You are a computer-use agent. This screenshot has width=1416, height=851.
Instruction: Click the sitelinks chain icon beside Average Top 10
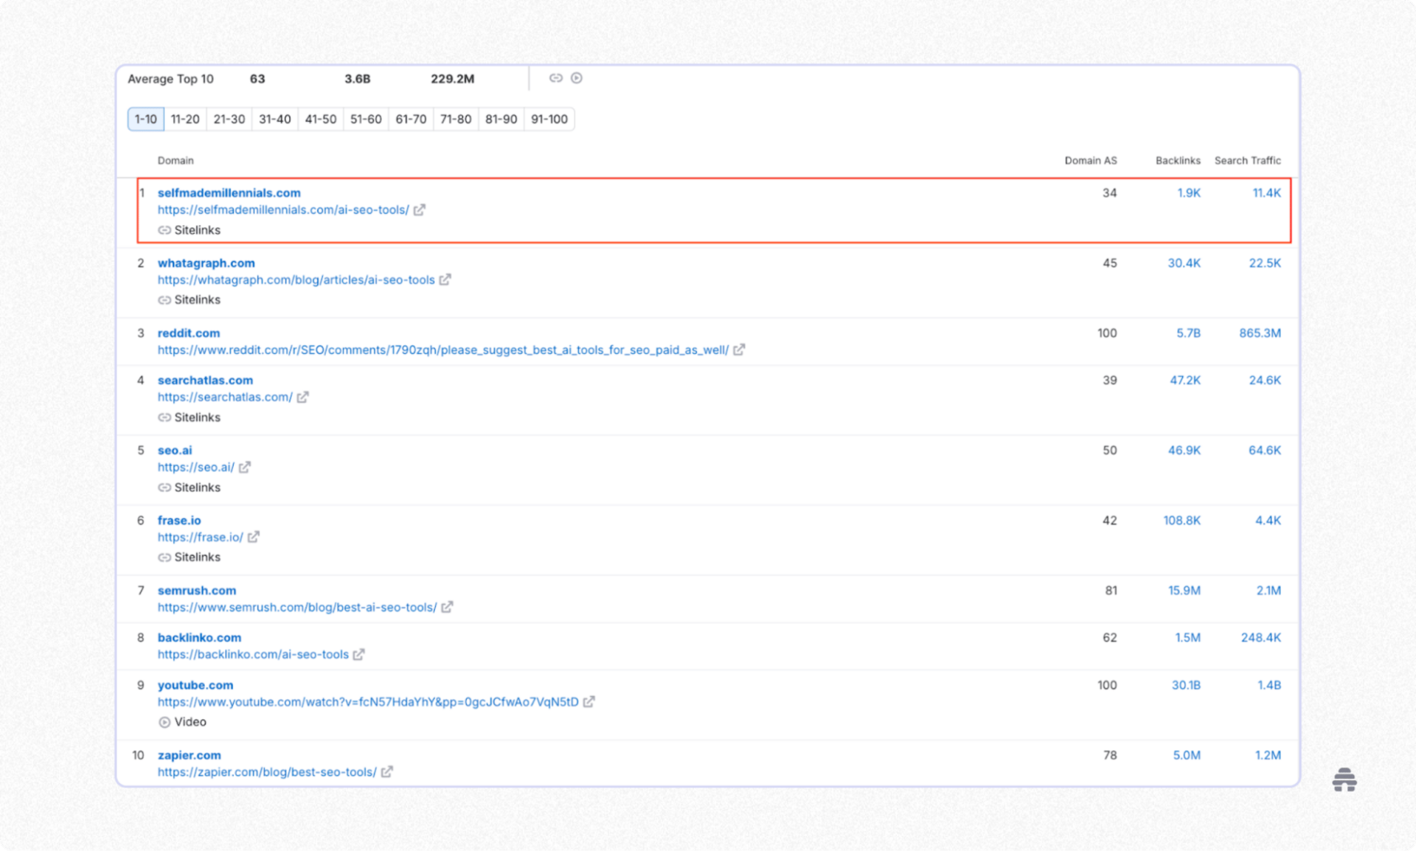click(555, 77)
